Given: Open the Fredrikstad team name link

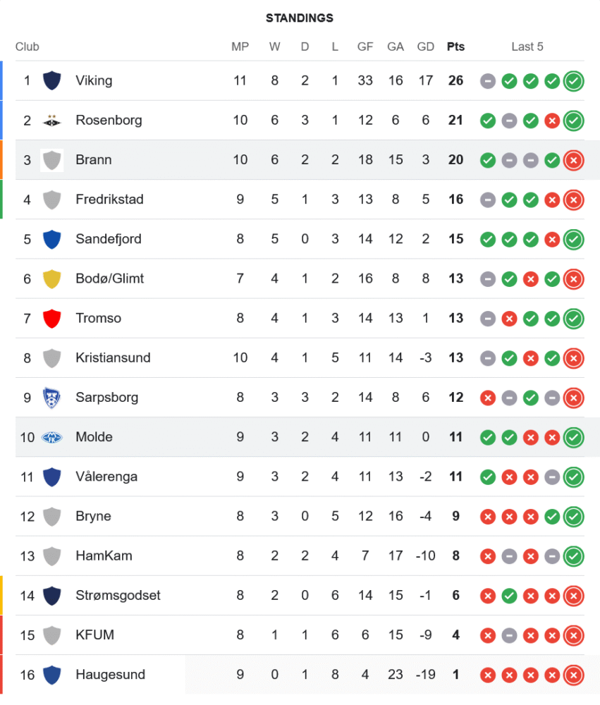Looking at the screenshot, I should (x=109, y=200).
